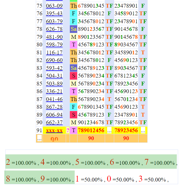
Task: Click the red S day cell in row 84
Action: (x=74, y=76)
